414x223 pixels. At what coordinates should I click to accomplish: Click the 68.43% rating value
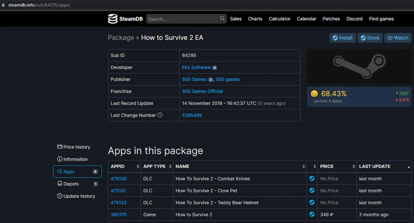point(334,94)
